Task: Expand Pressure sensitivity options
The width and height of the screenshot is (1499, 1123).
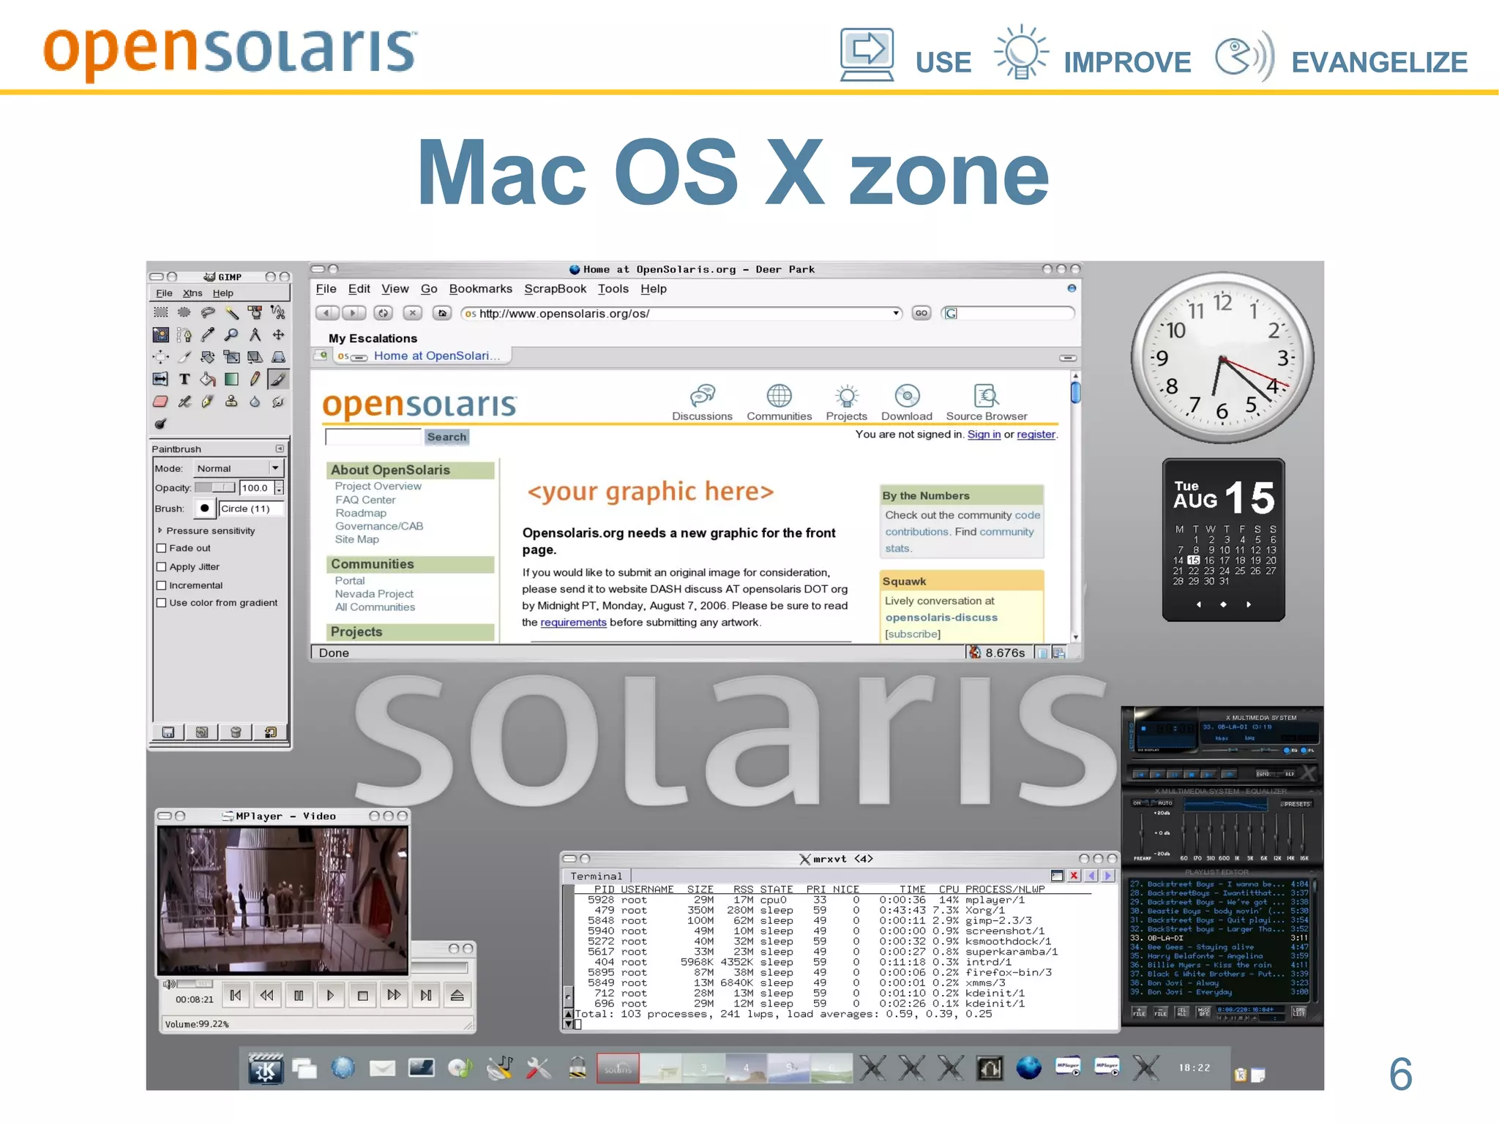Action: 160,530
